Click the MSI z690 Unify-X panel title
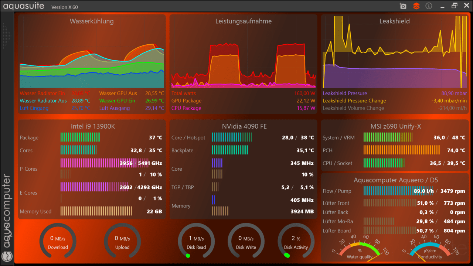This screenshot has height=266, width=473. pos(396,126)
